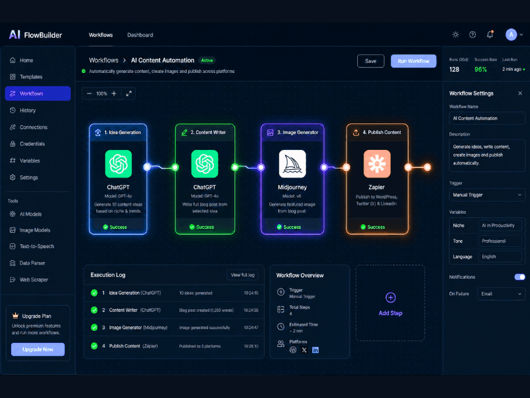Click the WordPress platform icon

click(293, 350)
